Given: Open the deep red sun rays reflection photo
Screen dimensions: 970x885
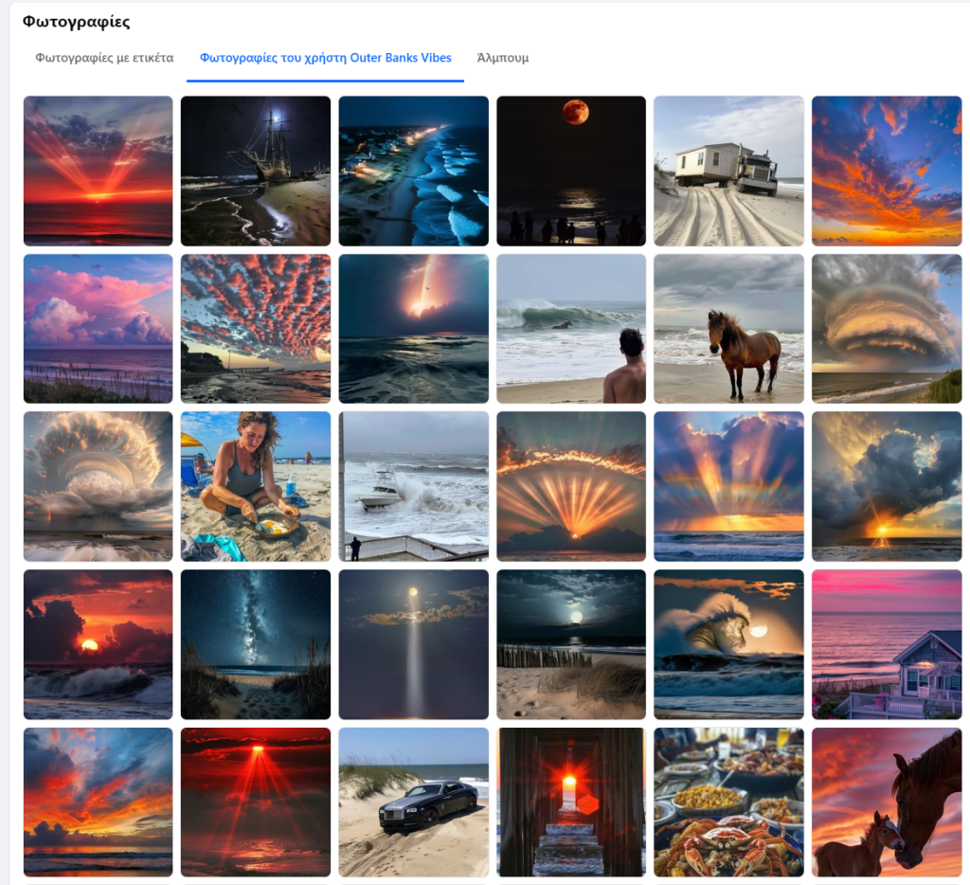Looking at the screenshot, I should pos(256,802).
